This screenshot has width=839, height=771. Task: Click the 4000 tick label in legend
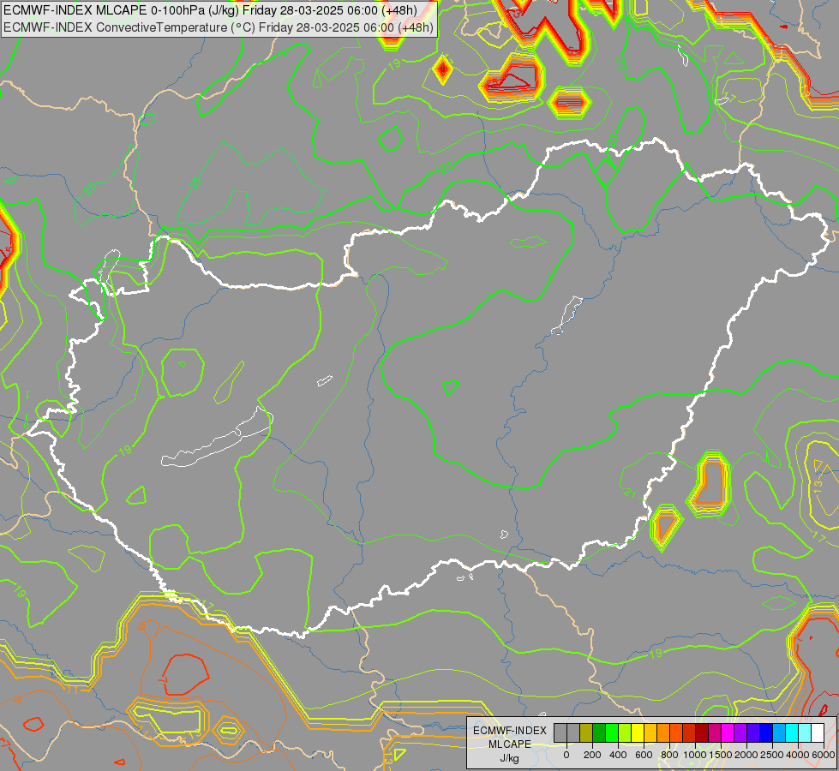[x=798, y=755]
